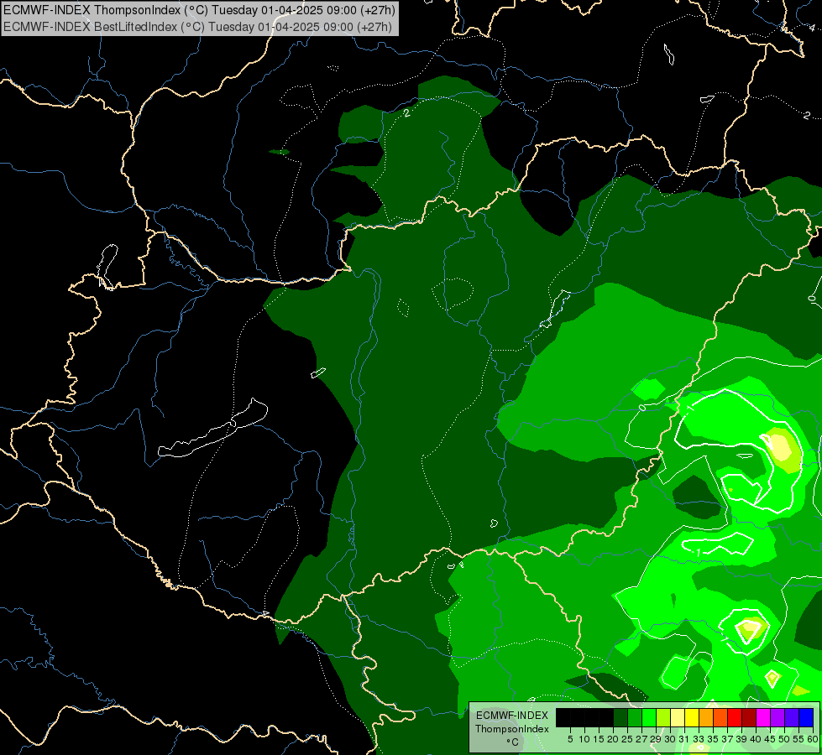Screen dimensions: 822x755
Task: Click the BestLiftedIndex title line at top
Action: point(197,27)
